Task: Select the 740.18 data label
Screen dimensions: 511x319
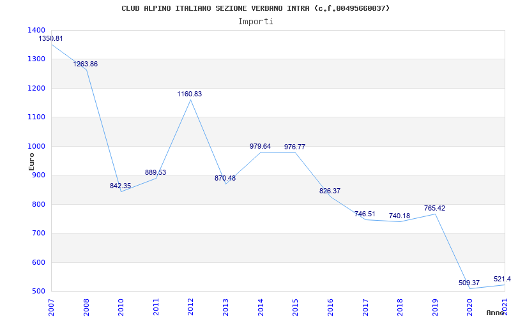Action: click(400, 216)
